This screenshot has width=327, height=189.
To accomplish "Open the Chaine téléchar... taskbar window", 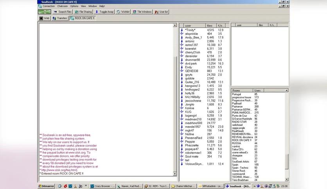I will (x=183, y=186).
